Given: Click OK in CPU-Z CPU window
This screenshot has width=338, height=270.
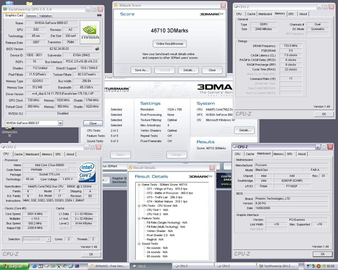Looking at the screenshot, I should [91, 254].
